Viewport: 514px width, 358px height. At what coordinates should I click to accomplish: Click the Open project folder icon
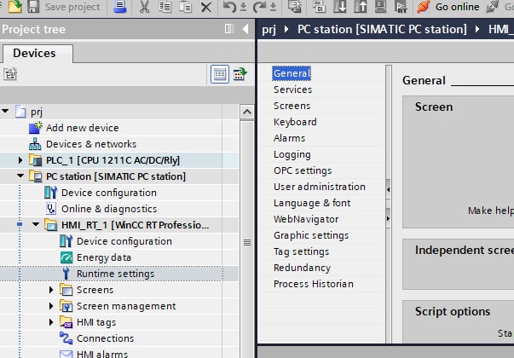[x=14, y=6]
